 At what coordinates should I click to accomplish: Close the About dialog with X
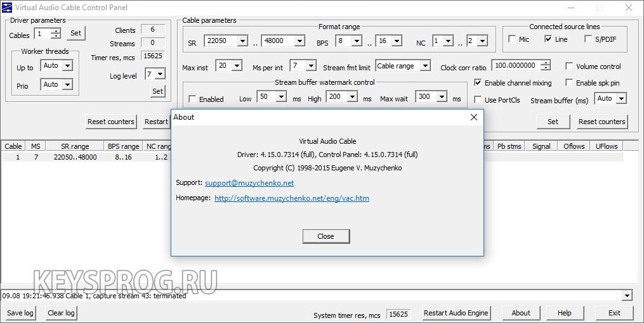[473, 117]
